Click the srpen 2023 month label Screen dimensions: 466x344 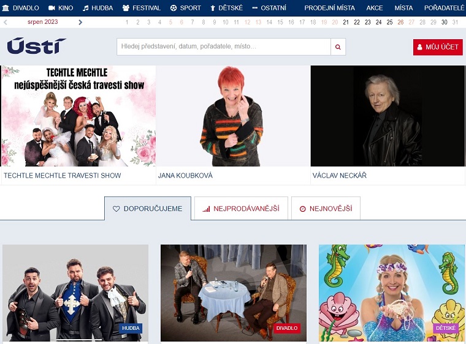pos(43,22)
